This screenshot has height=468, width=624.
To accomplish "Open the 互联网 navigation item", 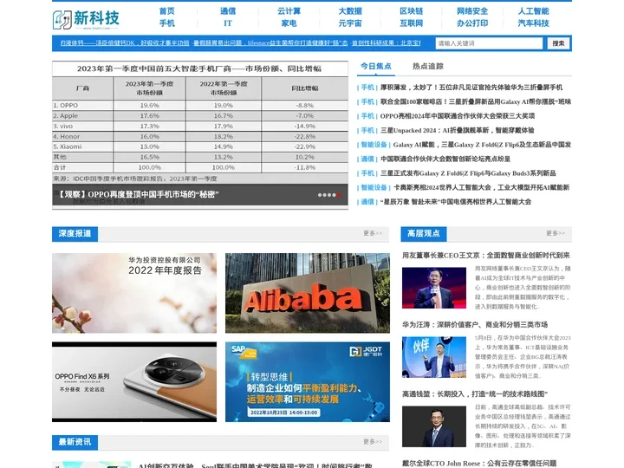I will 411,23.
